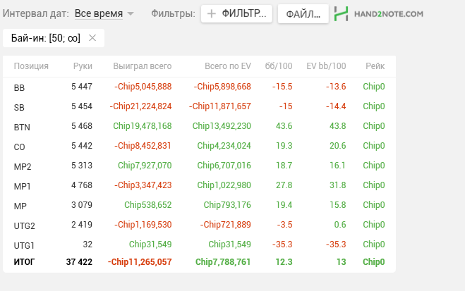The height and width of the screenshot is (291, 465).
Task: Sort by the Всего по EV column header
Action: tap(228, 66)
